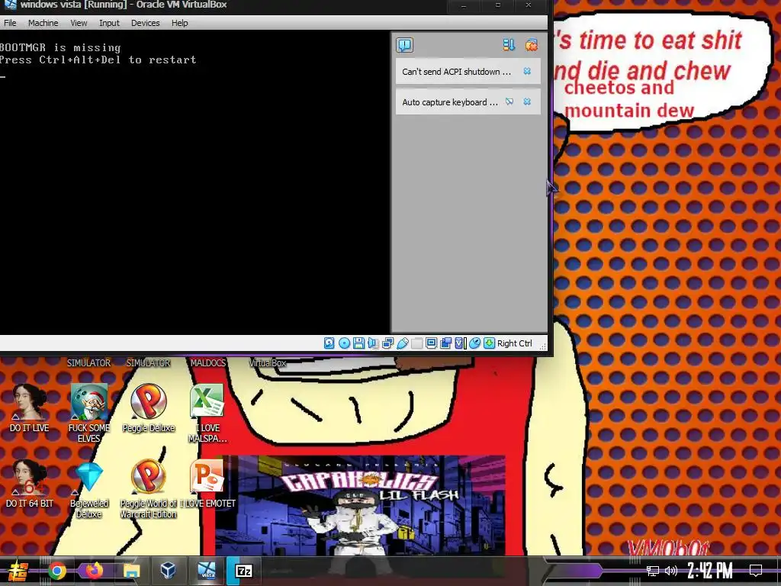Open the 2:42 PM clock flyout
Viewport: 781px width, 586px height.
[x=710, y=571]
